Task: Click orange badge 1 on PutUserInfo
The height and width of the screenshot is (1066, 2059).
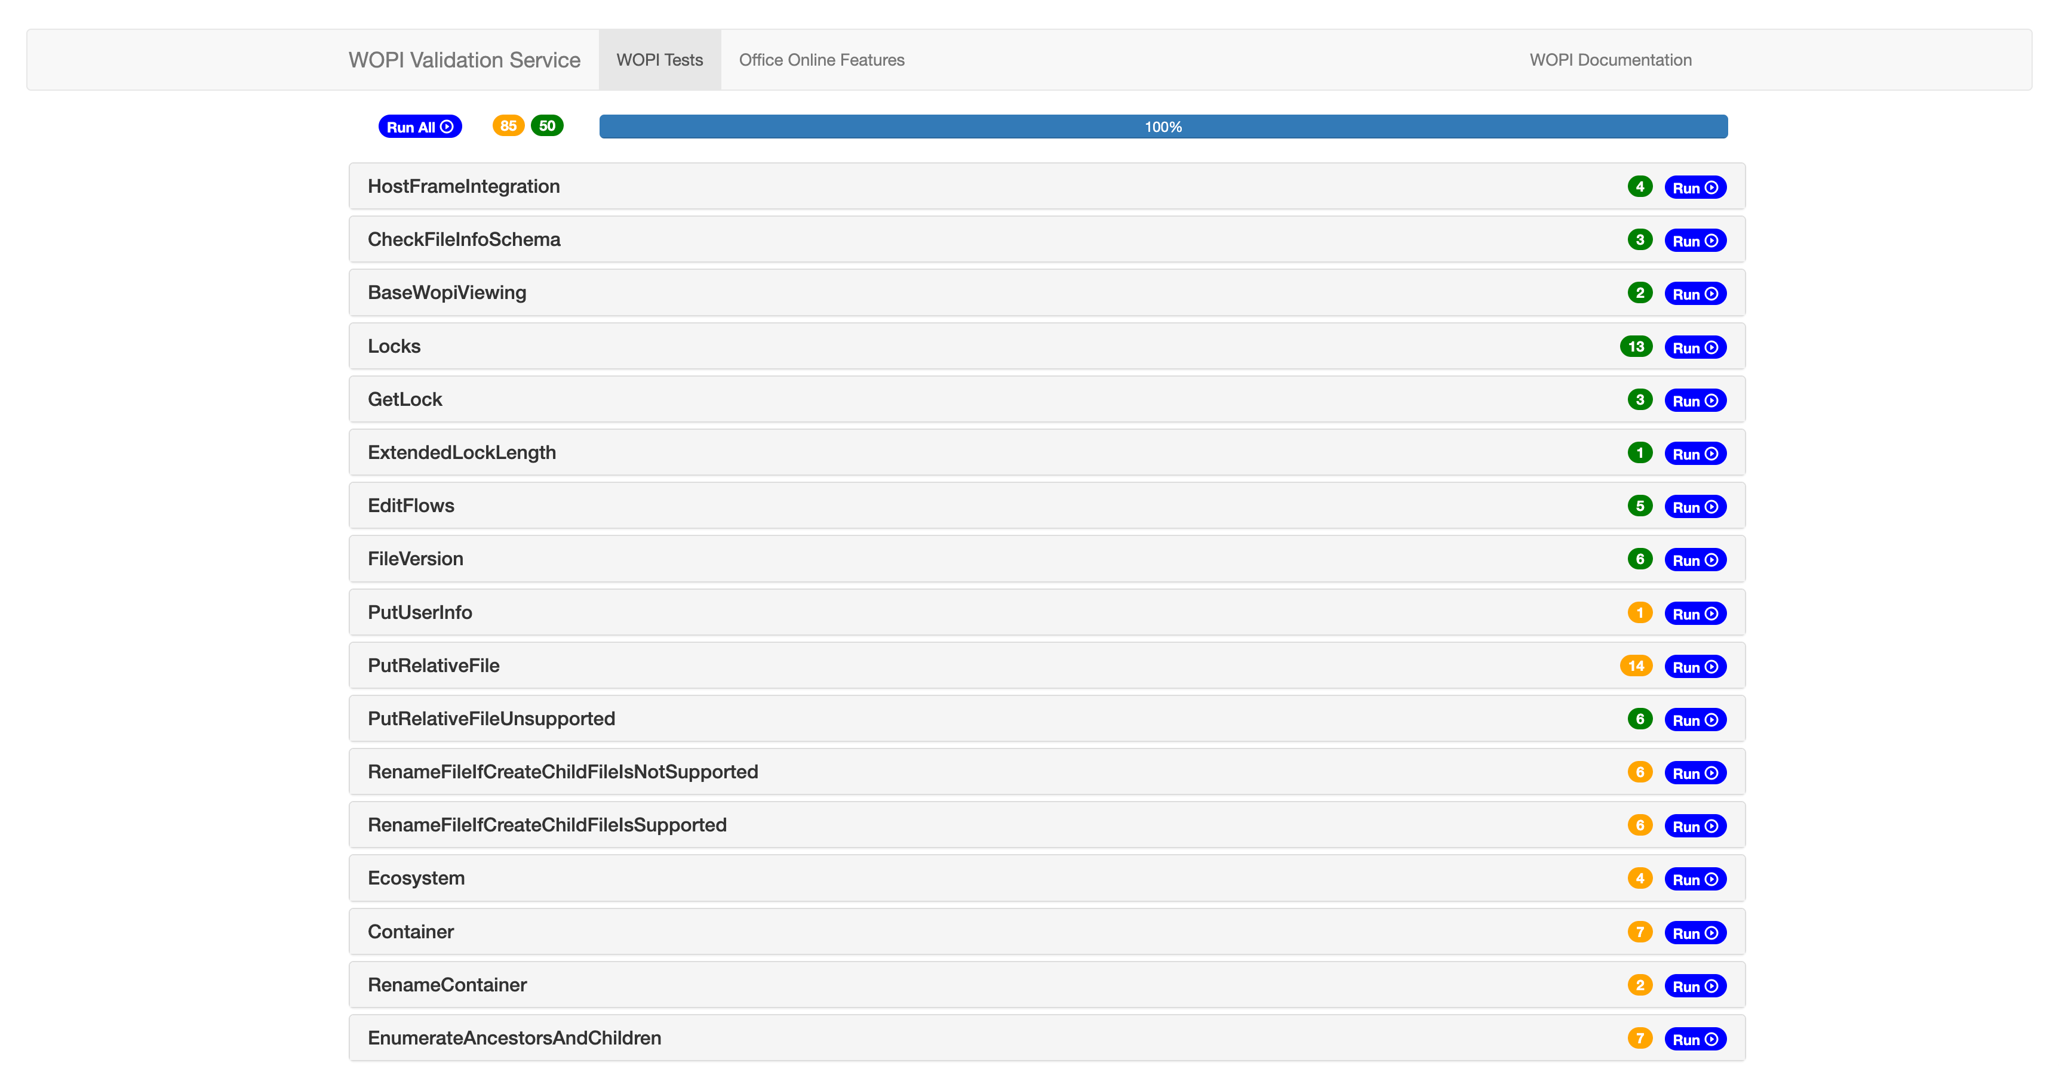Action: (1639, 612)
